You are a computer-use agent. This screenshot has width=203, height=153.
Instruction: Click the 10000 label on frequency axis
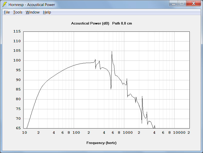pyautogui.click(x=179, y=132)
